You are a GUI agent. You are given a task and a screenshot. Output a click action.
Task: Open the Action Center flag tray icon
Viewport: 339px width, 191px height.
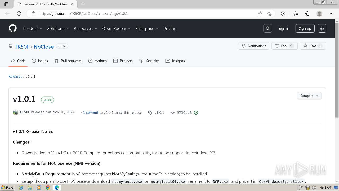[x=301, y=188]
